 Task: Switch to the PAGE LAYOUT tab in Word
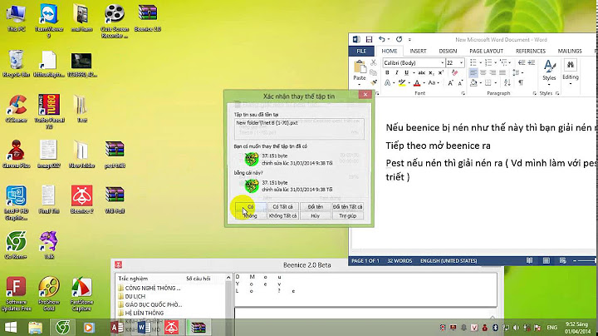tap(486, 51)
